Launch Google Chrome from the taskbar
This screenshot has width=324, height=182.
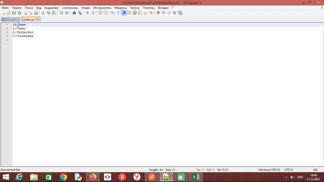tap(63, 177)
